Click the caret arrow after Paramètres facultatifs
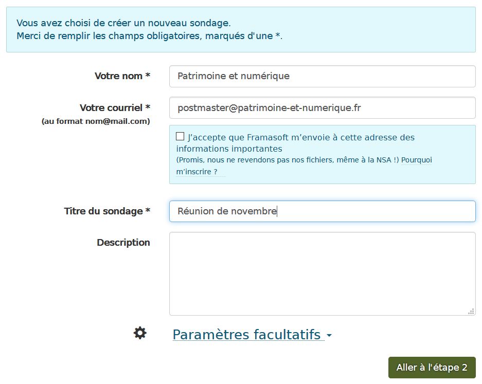The image size is (482, 384). 329,335
